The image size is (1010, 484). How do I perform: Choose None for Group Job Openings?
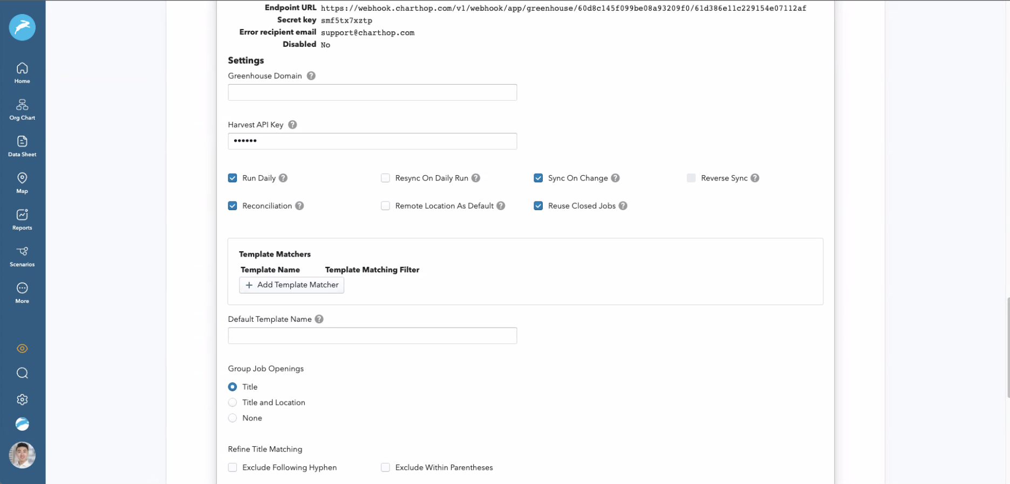233,418
